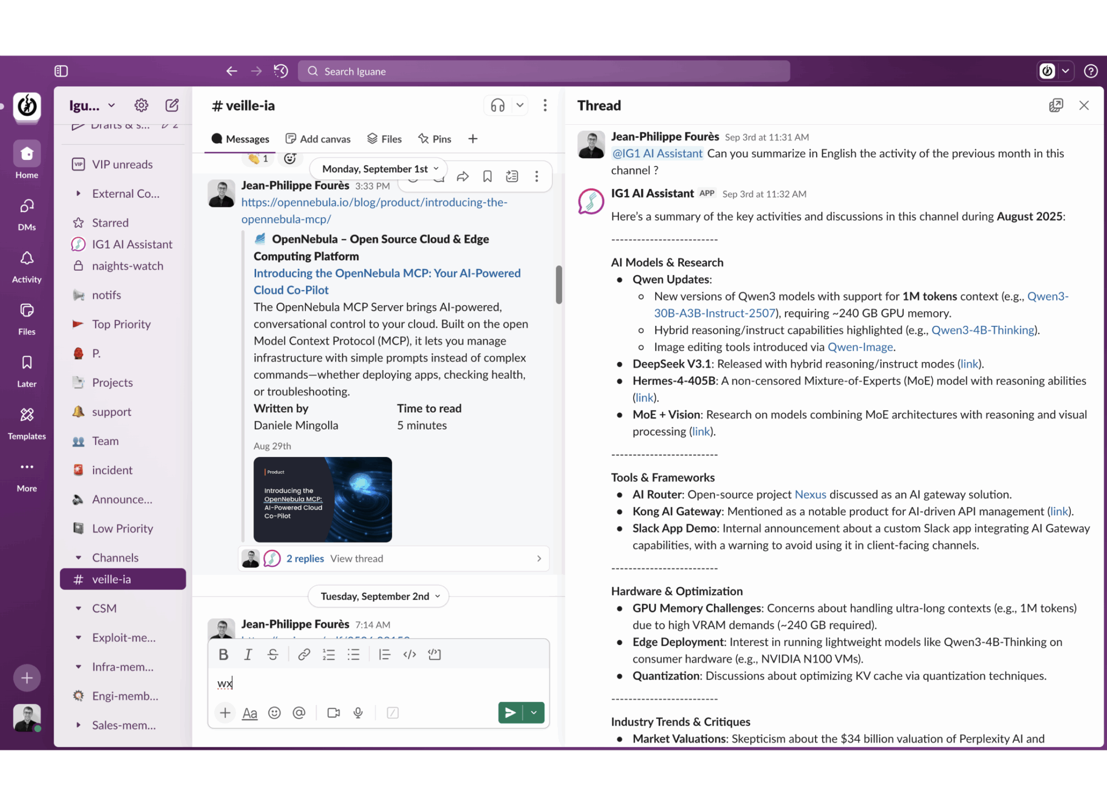Screen dimensions: 1107x805
Task: Click the forward message arrow icon
Action: (x=463, y=177)
